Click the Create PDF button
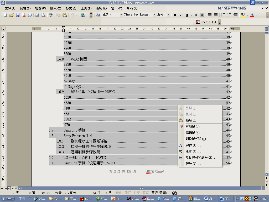Image resolution: width=269 pixels, height=202 pixels. [x=206, y=22]
